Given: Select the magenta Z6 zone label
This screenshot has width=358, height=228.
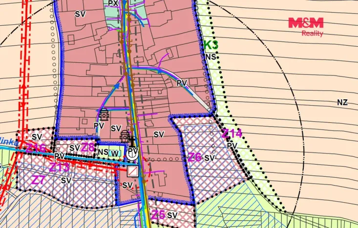Looking at the screenshot, I should click(194, 157).
